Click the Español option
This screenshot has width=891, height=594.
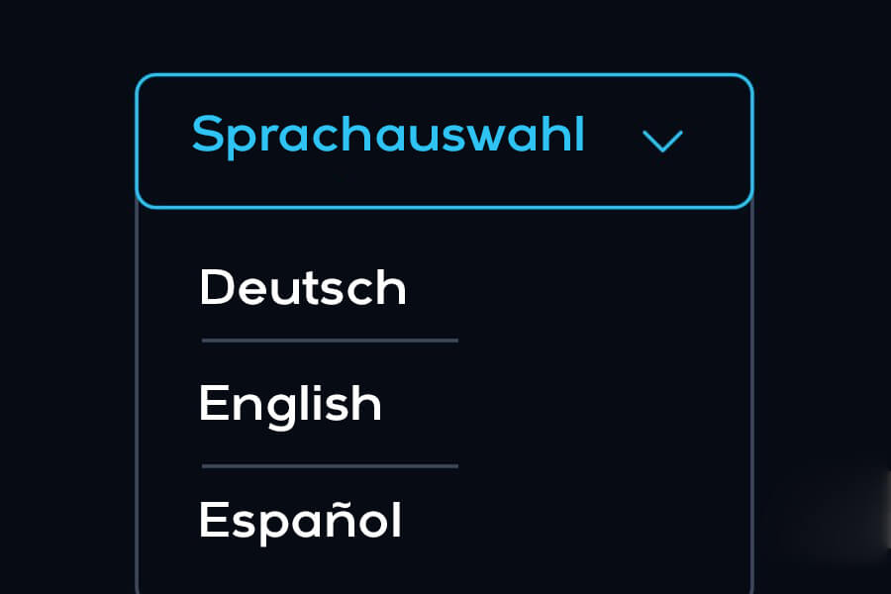click(300, 520)
